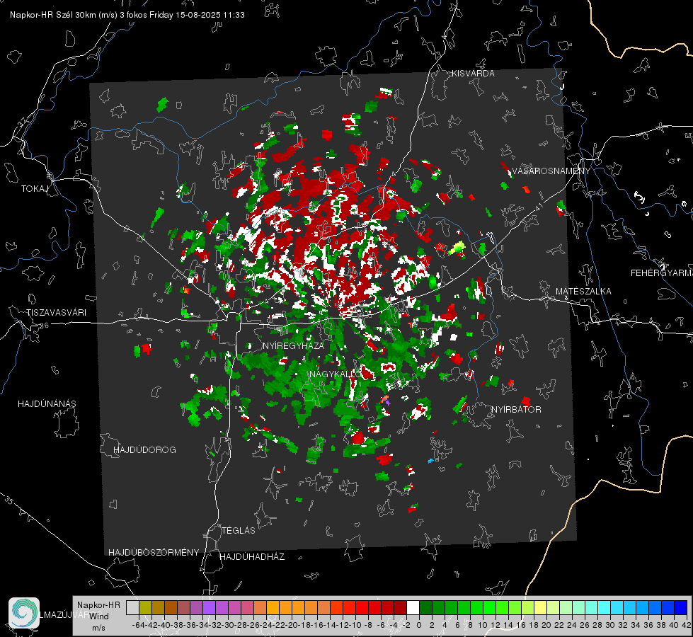Click road number 37 near Tokaj
Image resolution: width=693 pixels, height=637 pixels.
pos(22,122)
